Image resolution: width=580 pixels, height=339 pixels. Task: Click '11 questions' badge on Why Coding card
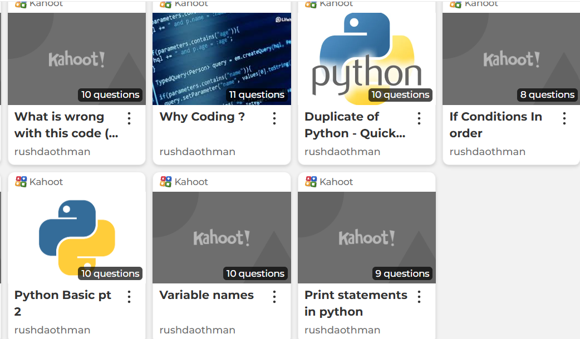point(257,95)
